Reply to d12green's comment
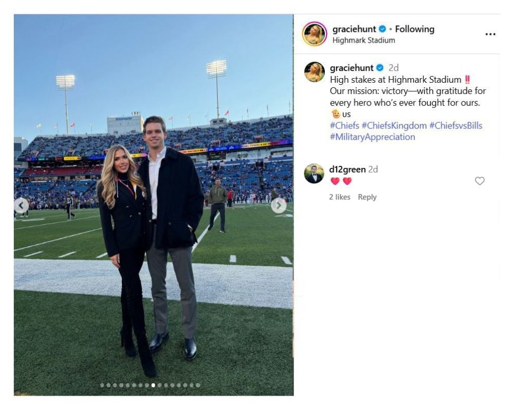This screenshot has height=411, width=514. tap(368, 197)
